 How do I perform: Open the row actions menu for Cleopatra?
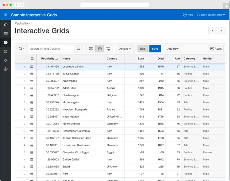click(x=32, y=152)
